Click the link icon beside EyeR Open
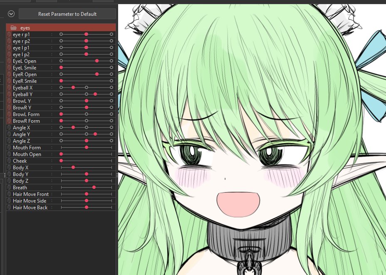The image size is (386, 275). 9,74
